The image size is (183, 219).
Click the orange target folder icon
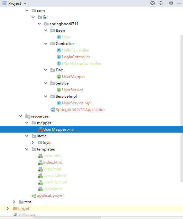pyautogui.click(x=15, y=209)
